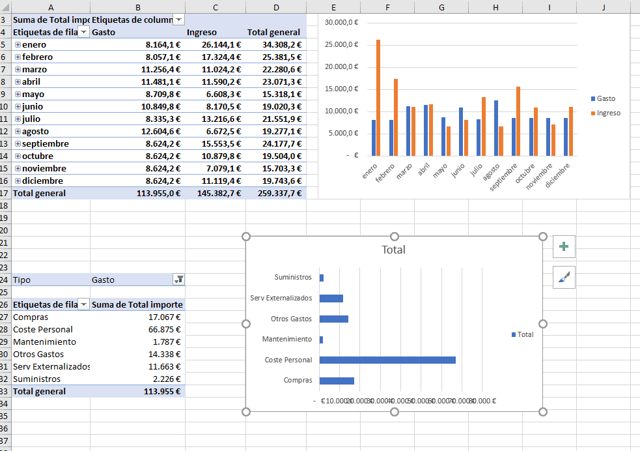Select cell with value 66.875 €
The height and width of the screenshot is (451, 640).
coord(138,329)
